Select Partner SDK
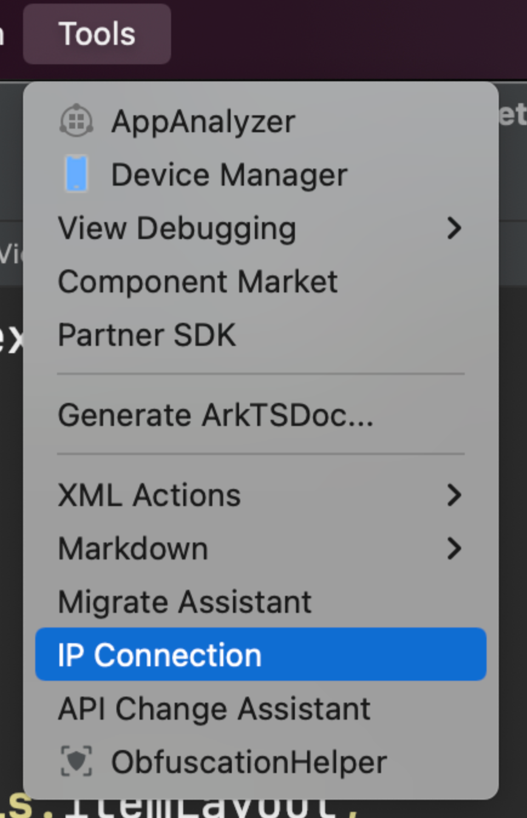The width and height of the screenshot is (527, 818). (146, 335)
